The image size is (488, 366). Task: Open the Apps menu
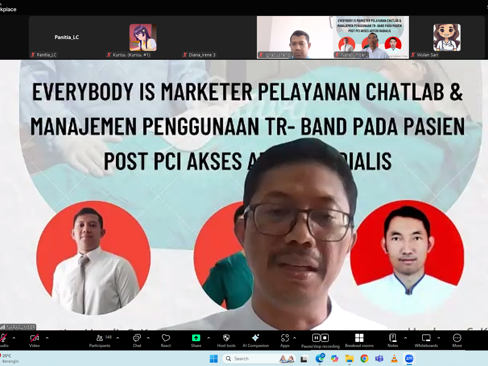click(x=285, y=341)
